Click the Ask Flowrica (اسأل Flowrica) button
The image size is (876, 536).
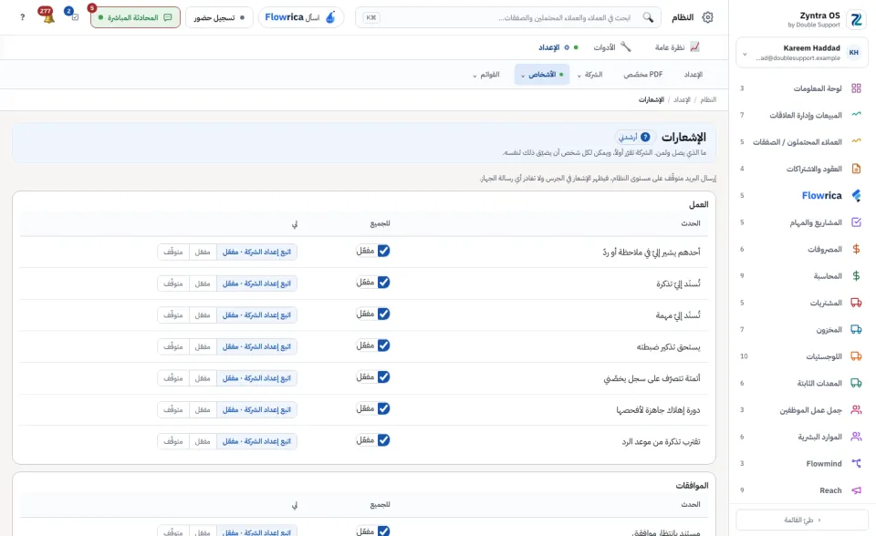(300, 17)
